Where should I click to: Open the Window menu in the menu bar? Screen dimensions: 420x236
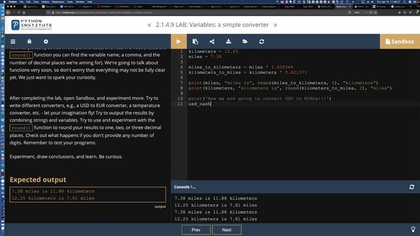[80, 1]
